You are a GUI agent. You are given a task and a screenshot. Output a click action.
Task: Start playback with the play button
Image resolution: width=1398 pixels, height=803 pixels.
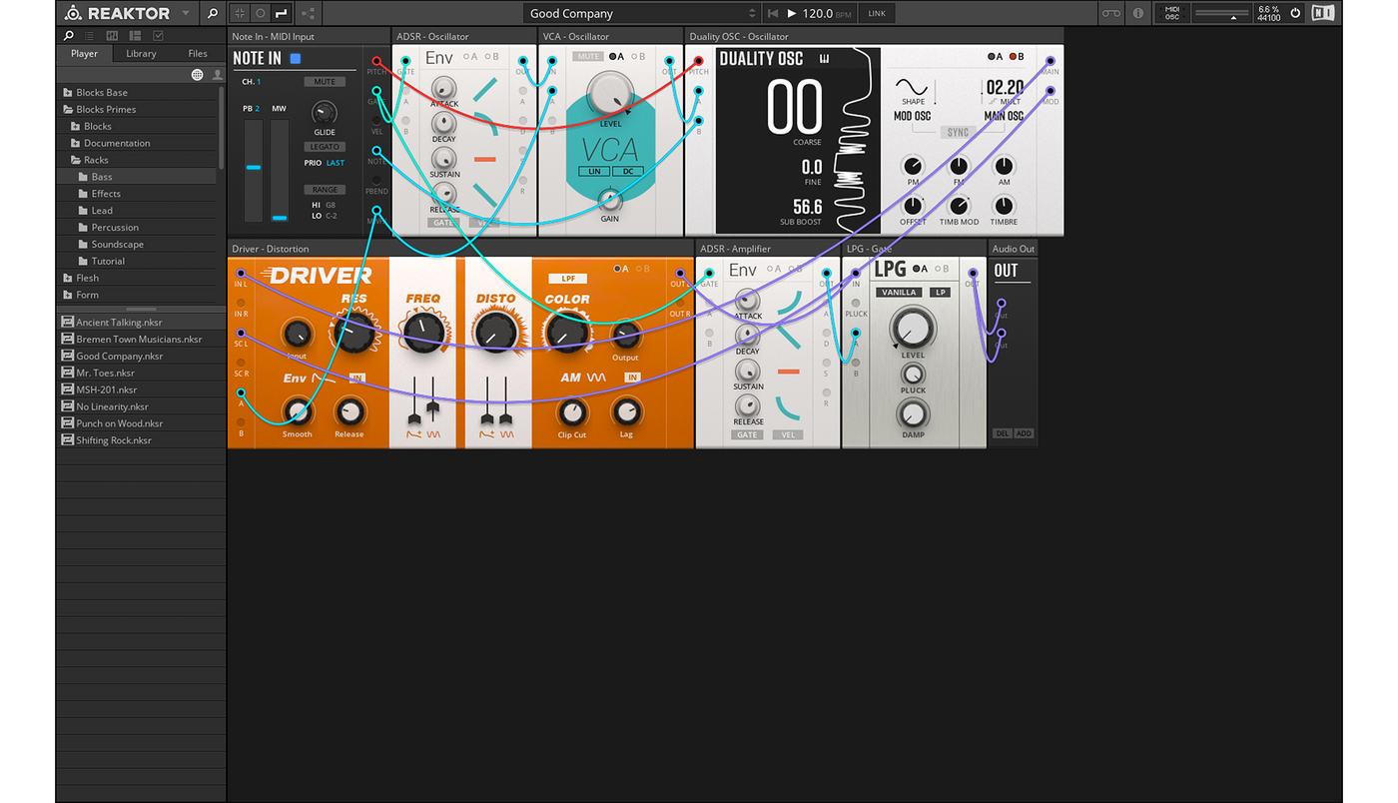coord(792,13)
